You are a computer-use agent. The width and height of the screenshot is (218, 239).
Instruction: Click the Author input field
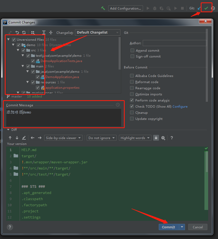tap(175, 43)
